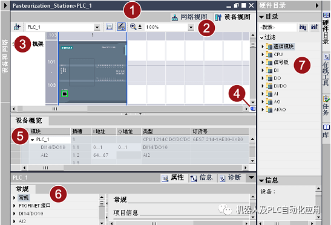Screen dimensions: 331x225
Task: Click the 机架 rack label
Action: pyautogui.click(x=38, y=44)
